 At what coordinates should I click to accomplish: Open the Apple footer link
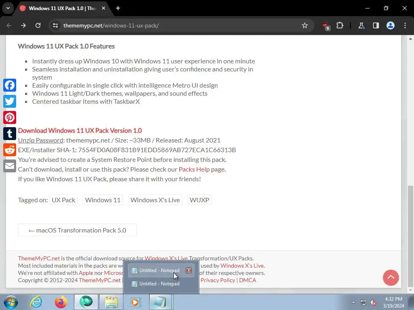(86, 273)
